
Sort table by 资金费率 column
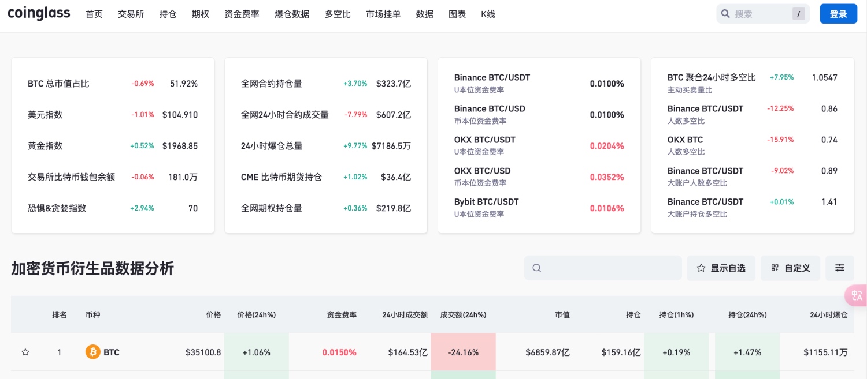click(x=342, y=314)
